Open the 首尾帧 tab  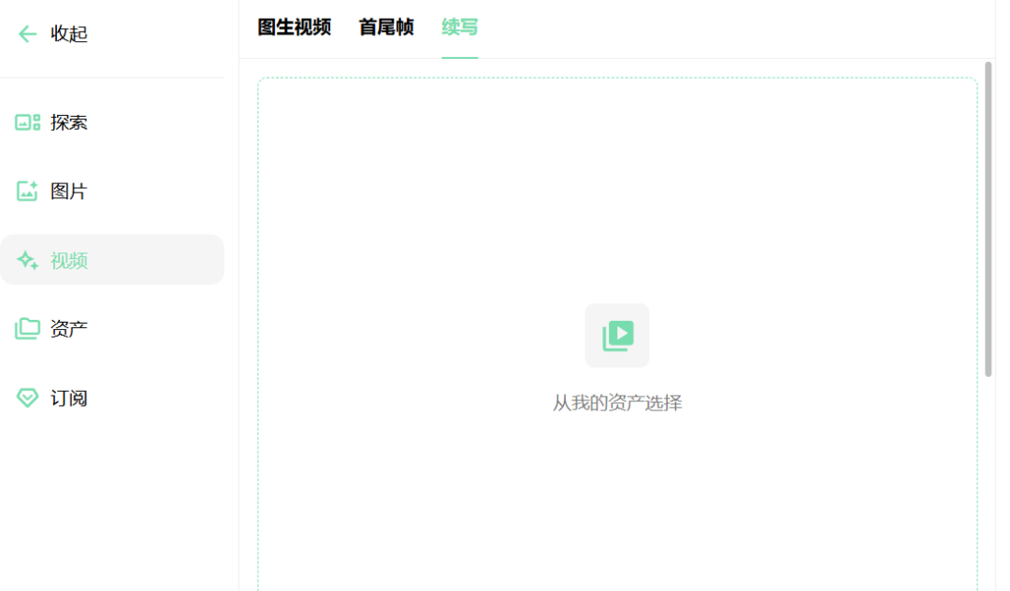coord(385,27)
